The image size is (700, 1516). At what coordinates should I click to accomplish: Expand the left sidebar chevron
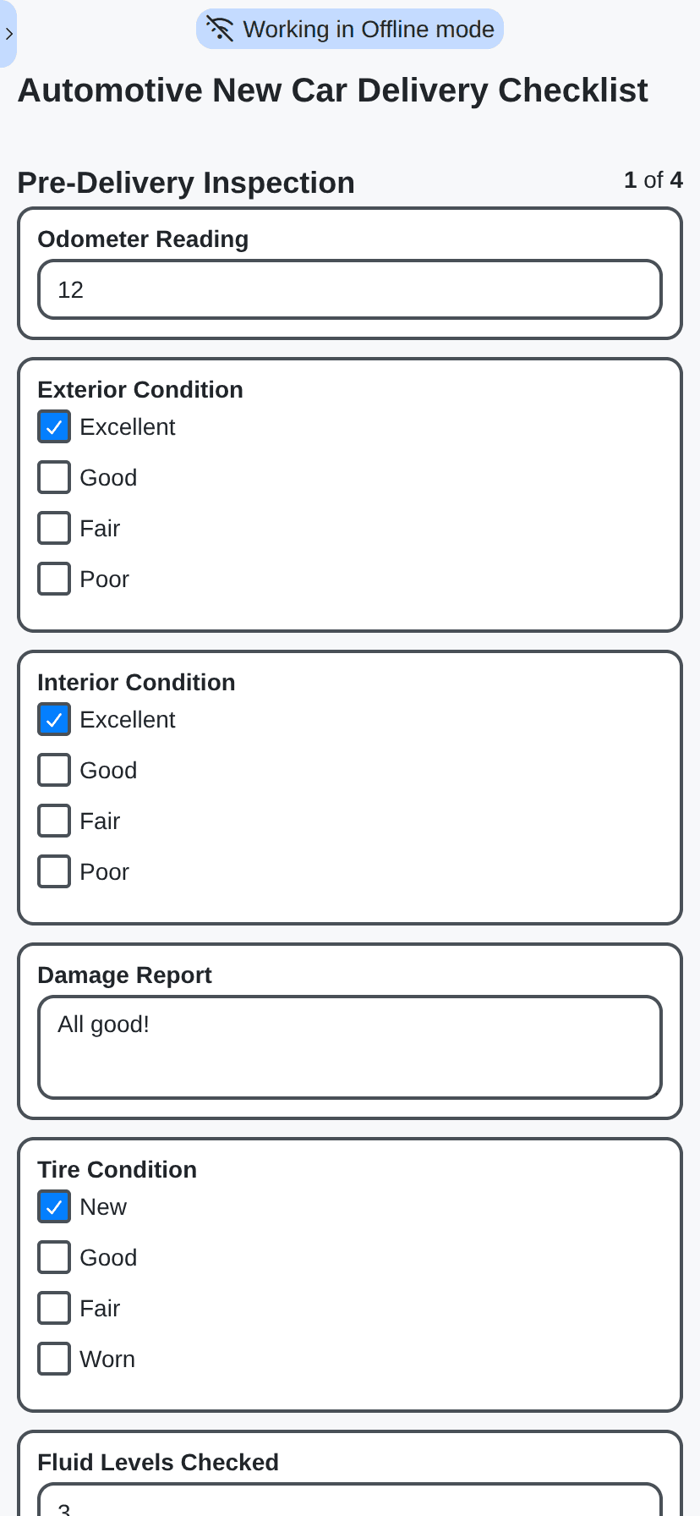[8, 35]
